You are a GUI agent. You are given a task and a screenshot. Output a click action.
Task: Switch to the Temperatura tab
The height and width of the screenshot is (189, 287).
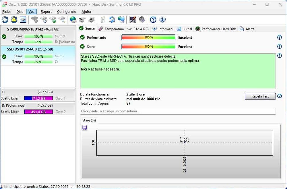click(111, 29)
